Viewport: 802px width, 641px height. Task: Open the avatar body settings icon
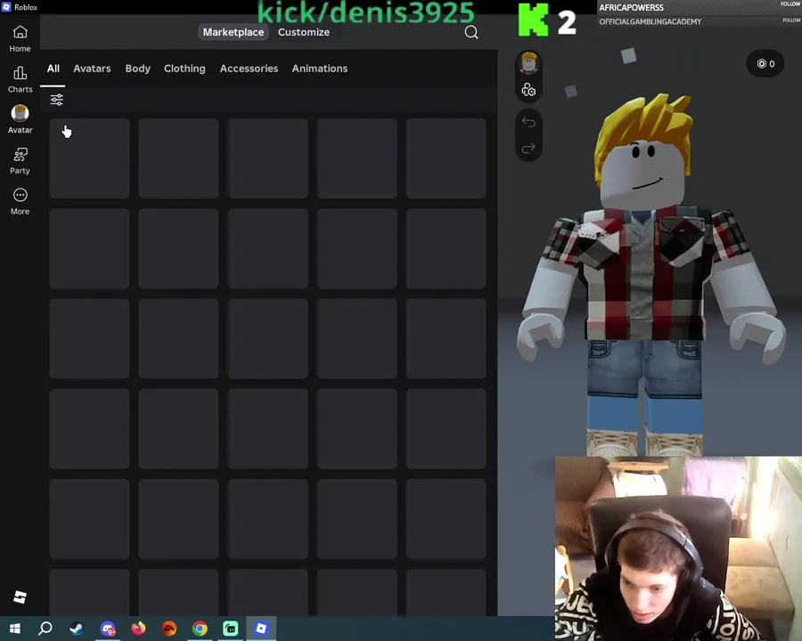pos(528,90)
